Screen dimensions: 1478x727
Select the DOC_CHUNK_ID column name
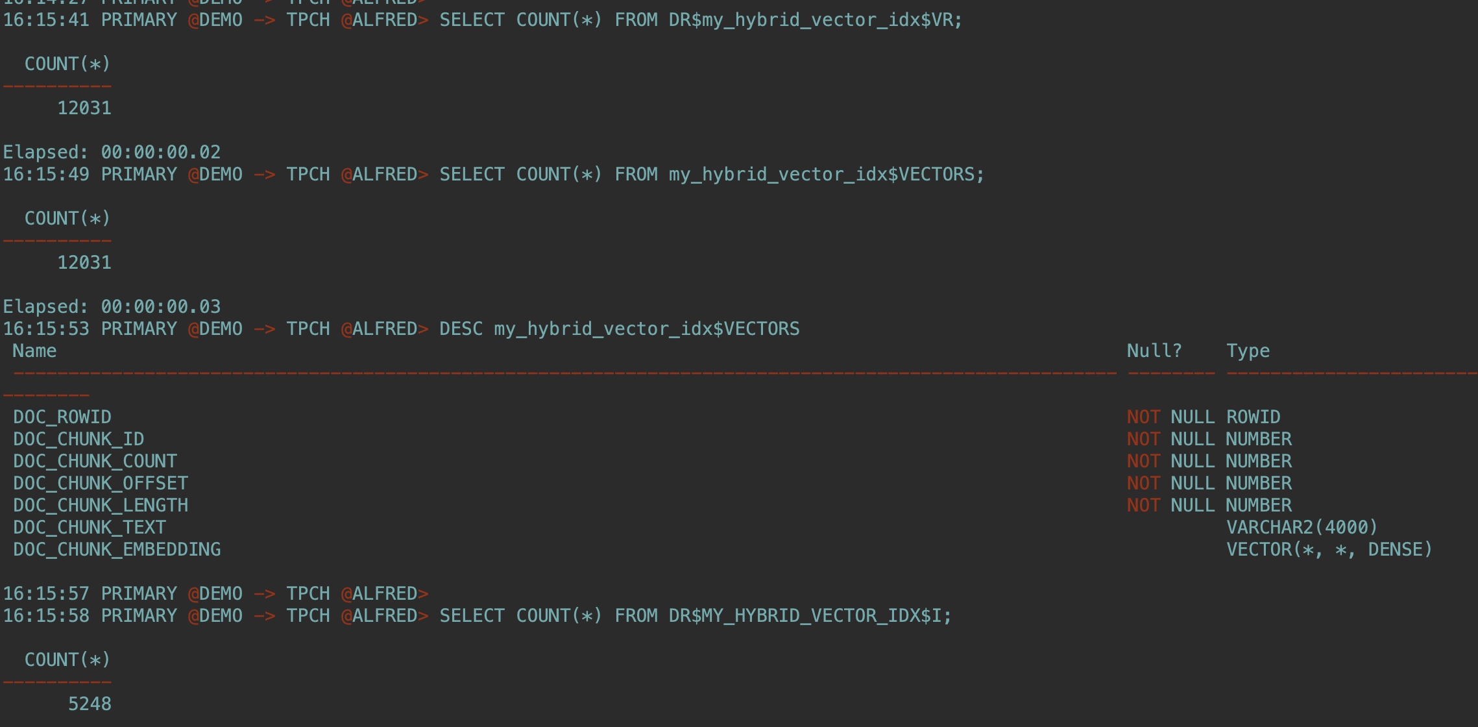(x=79, y=439)
